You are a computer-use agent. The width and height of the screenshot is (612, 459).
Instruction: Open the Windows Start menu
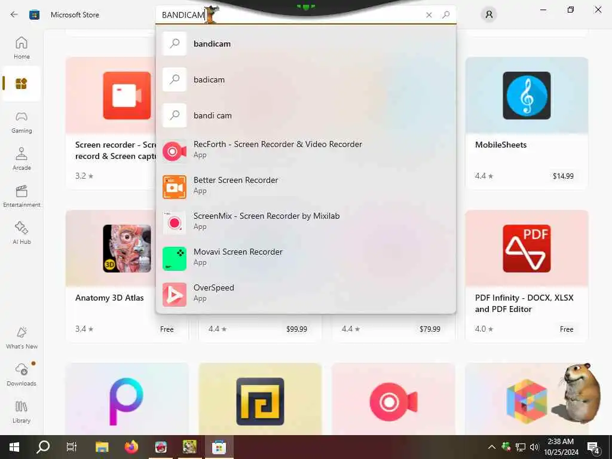(x=14, y=447)
